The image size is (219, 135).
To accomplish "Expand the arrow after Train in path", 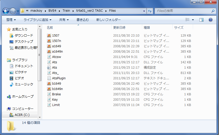I will click(x=73, y=11).
